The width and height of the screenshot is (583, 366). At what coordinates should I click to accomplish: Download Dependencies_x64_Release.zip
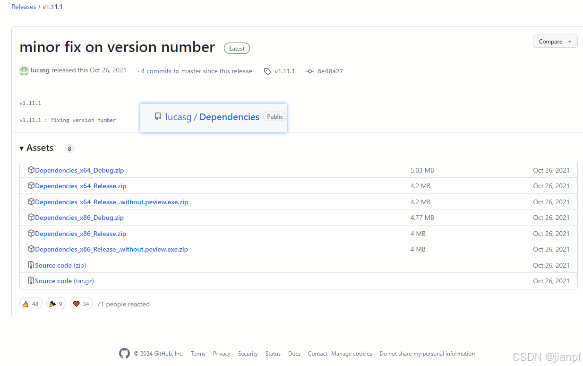coord(81,186)
